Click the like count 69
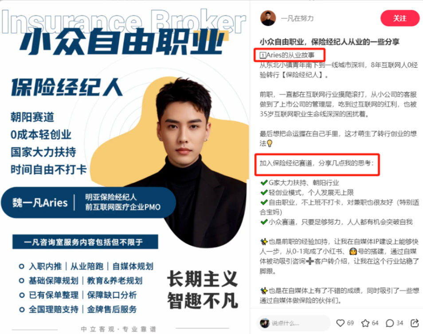This screenshot has height=334, width=423. [350, 323]
